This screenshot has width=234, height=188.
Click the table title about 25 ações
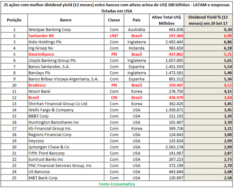[x=116, y=8]
